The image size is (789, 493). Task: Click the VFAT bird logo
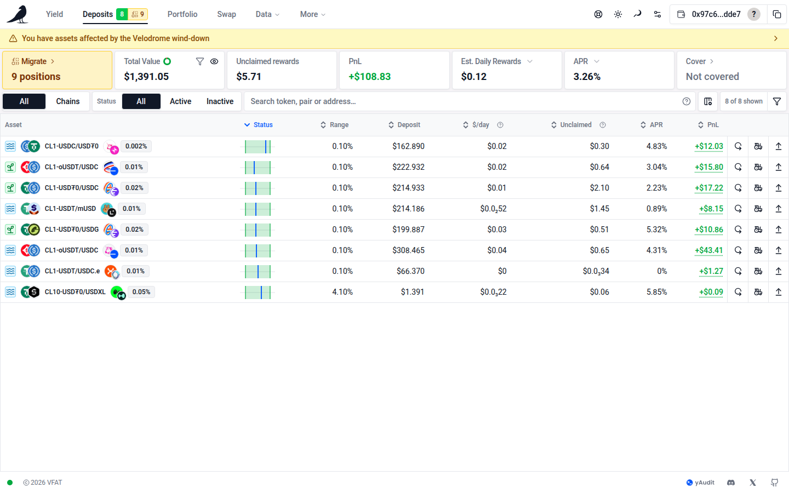tap(18, 14)
